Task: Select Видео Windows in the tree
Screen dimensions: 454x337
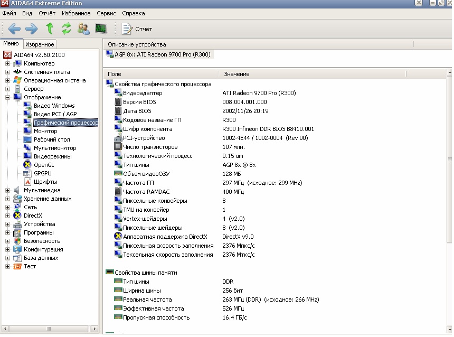Action: point(54,106)
